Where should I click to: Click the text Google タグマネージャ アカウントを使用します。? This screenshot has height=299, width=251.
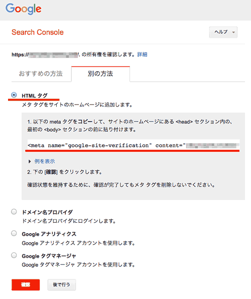[x=78, y=265]
